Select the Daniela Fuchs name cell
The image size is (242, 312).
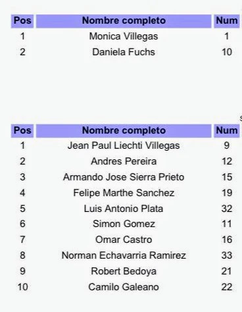pyautogui.click(x=124, y=52)
